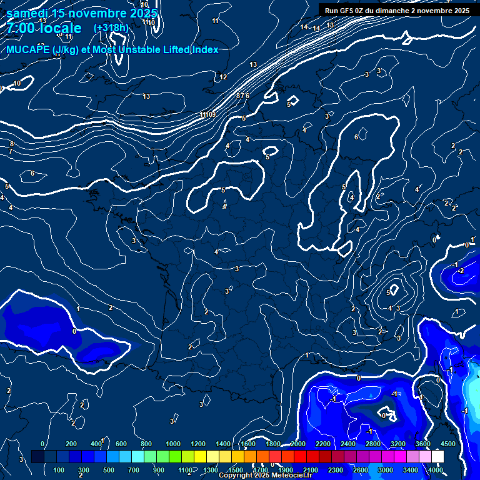Click the '876' clustered contour labels
The image size is (480, 480).
[242, 96]
